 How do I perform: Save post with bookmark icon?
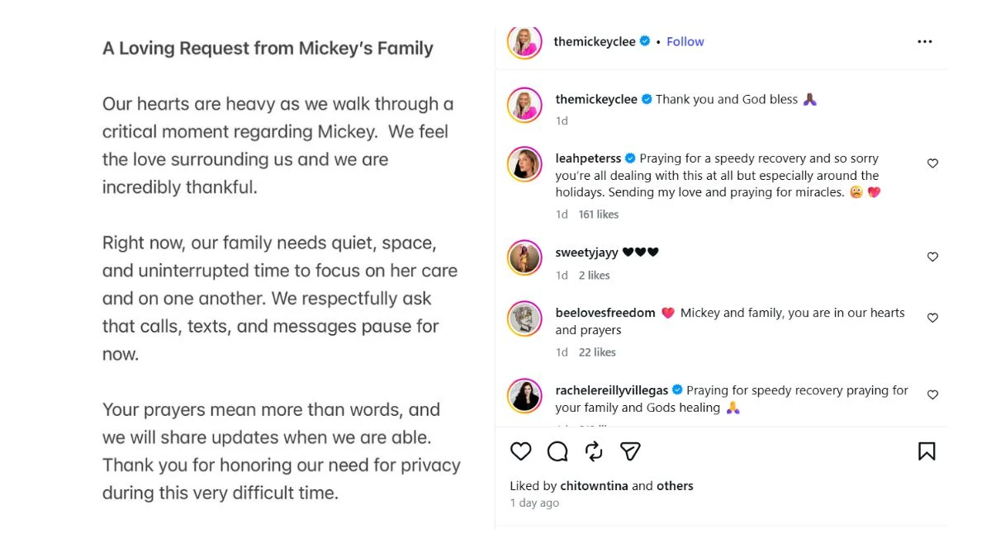click(927, 451)
